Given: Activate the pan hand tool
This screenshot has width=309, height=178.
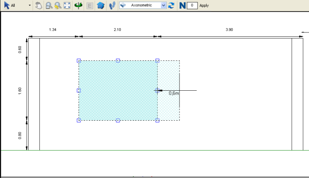Looking at the screenshot, I should click(x=39, y=5).
